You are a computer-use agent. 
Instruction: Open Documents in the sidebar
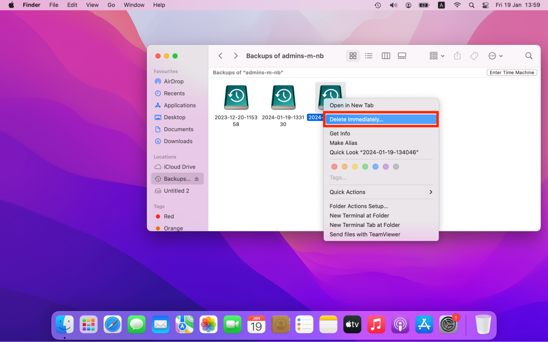pyautogui.click(x=177, y=129)
